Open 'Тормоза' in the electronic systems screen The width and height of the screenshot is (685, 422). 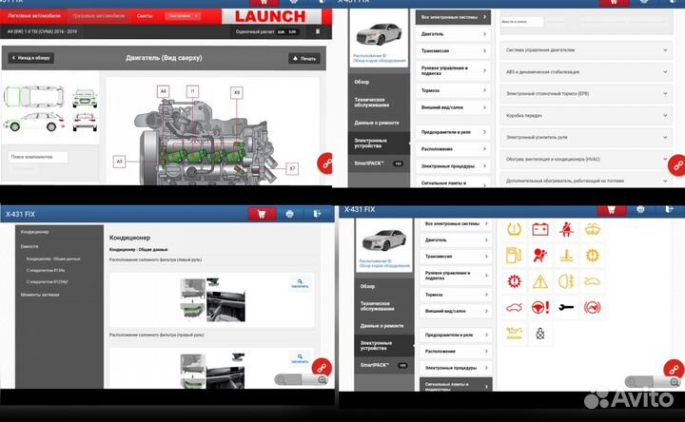click(x=453, y=90)
